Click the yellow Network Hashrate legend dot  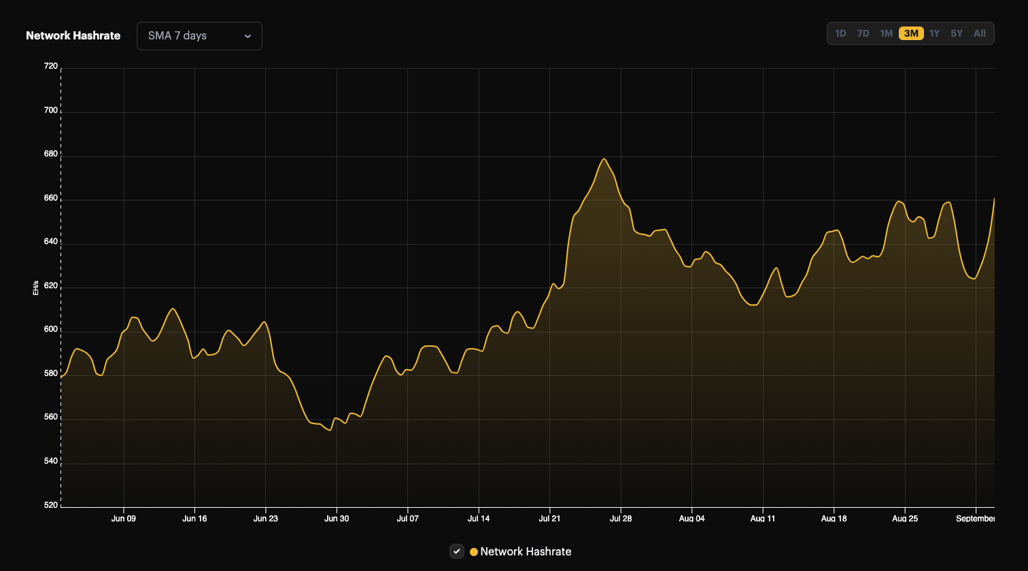click(x=474, y=551)
